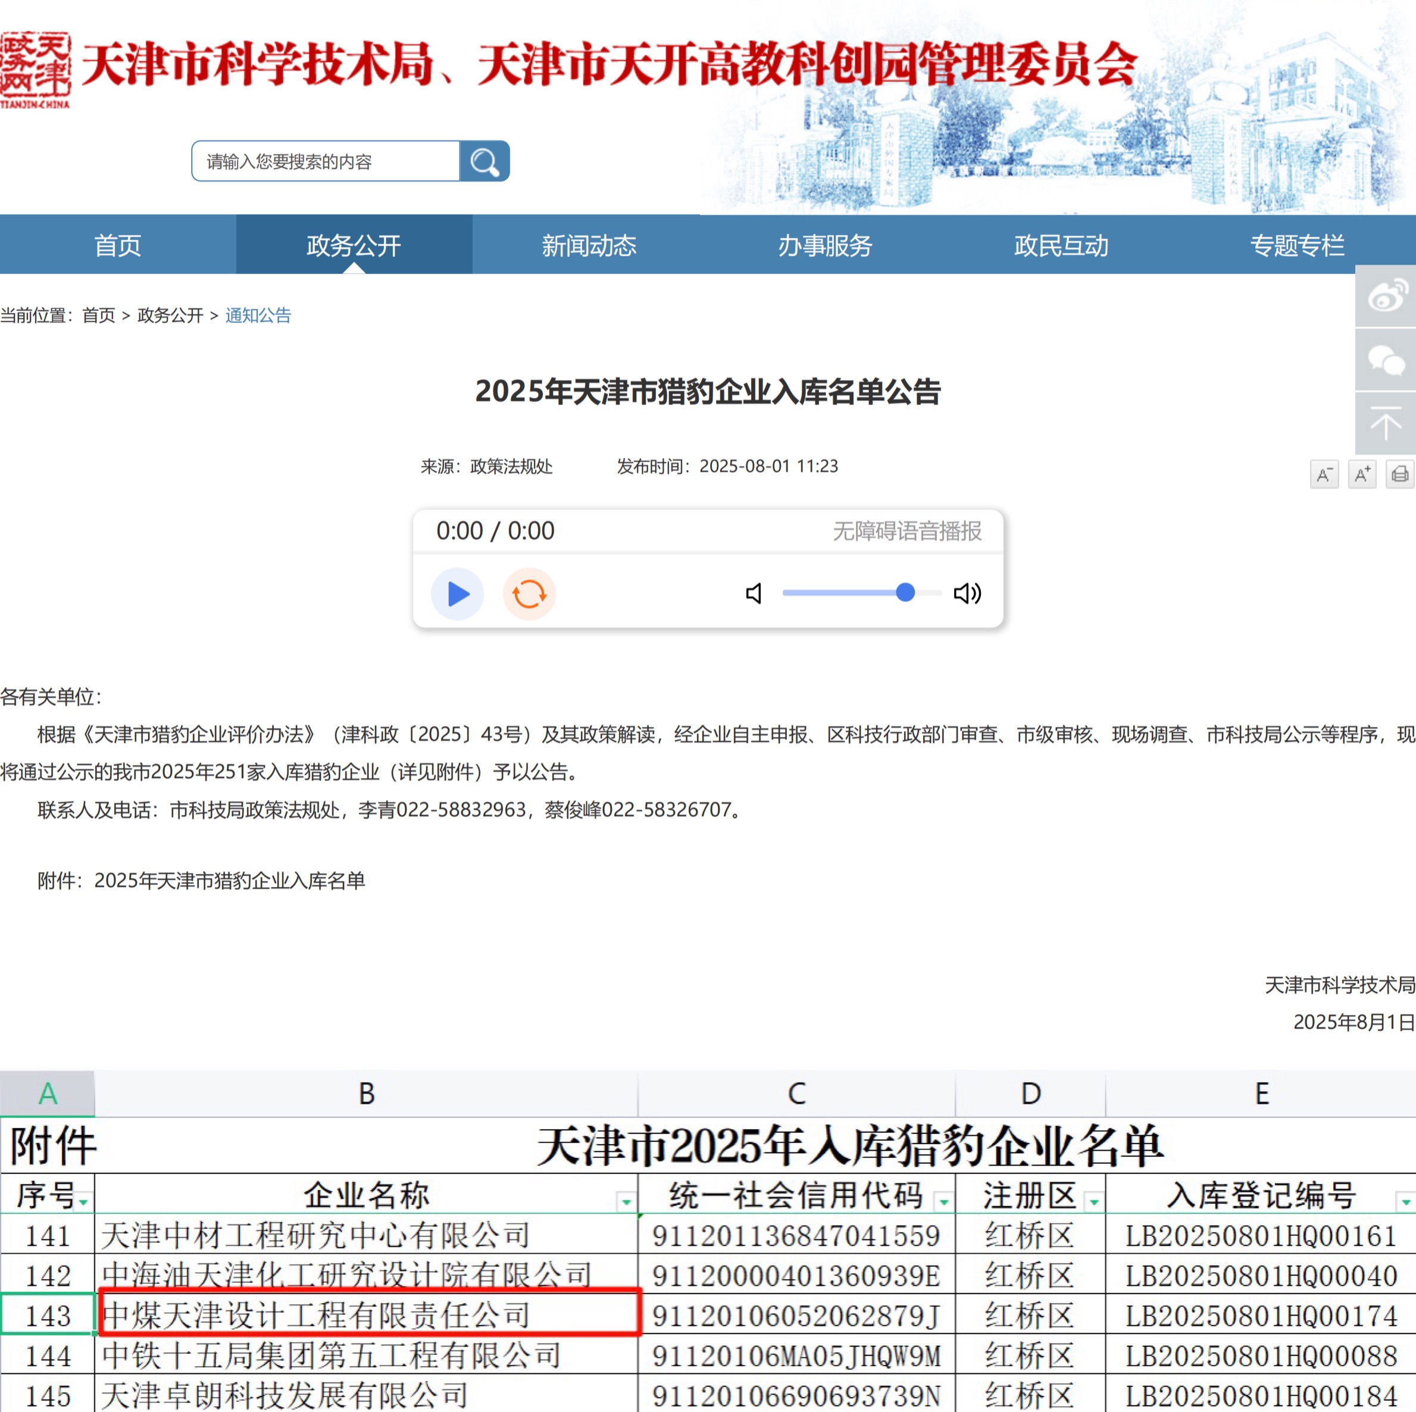Image resolution: width=1416 pixels, height=1412 pixels.
Task: Click the orange audio reload button
Action: click(x=529, y=594)
